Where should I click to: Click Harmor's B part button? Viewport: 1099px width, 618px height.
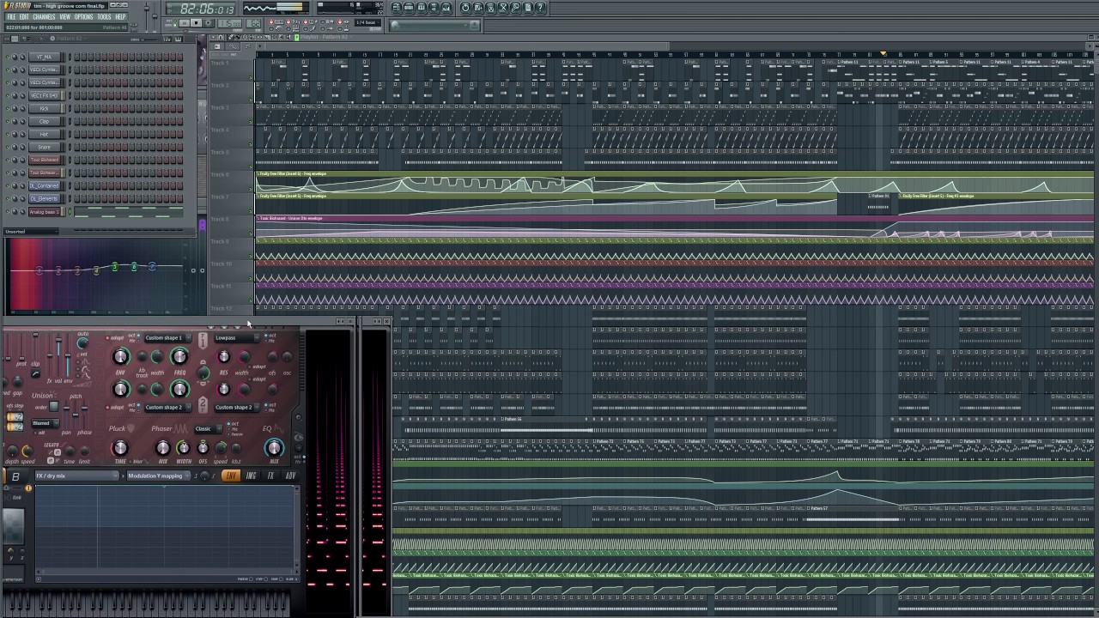[15, 476]
